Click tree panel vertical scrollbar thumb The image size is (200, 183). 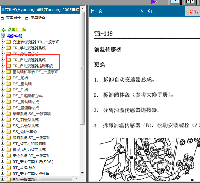click(82, 68)
